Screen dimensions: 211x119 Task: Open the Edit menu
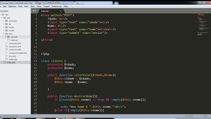click(5, 6)
